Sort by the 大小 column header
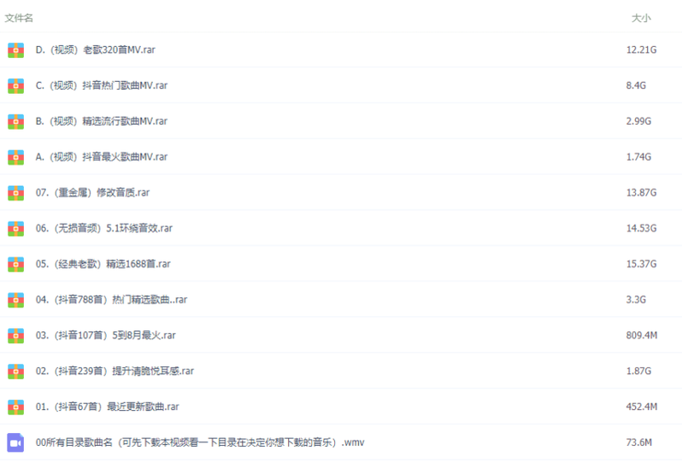This screenshot has height=468, width=682. (640, 18)
